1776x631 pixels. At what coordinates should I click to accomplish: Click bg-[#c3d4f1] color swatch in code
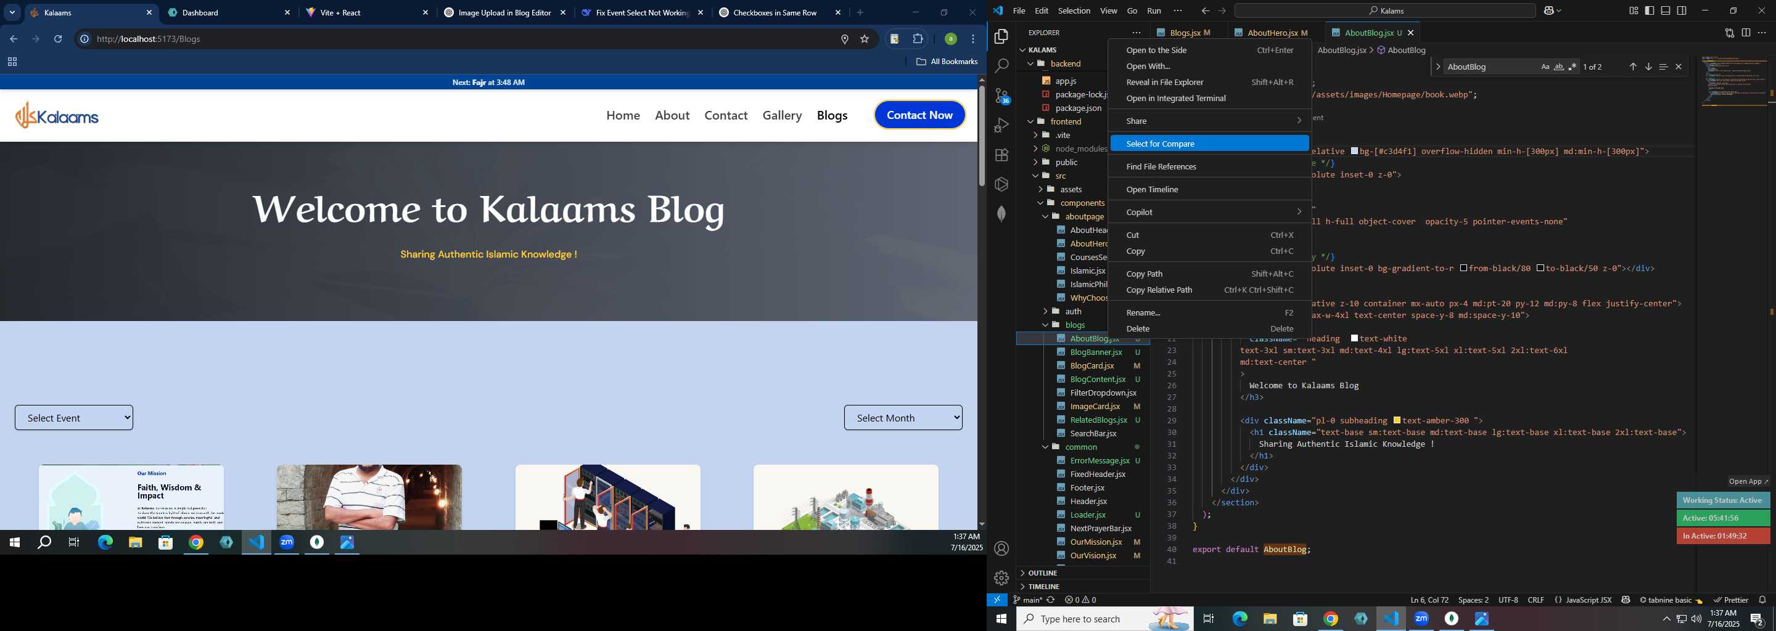point(1355,151)
